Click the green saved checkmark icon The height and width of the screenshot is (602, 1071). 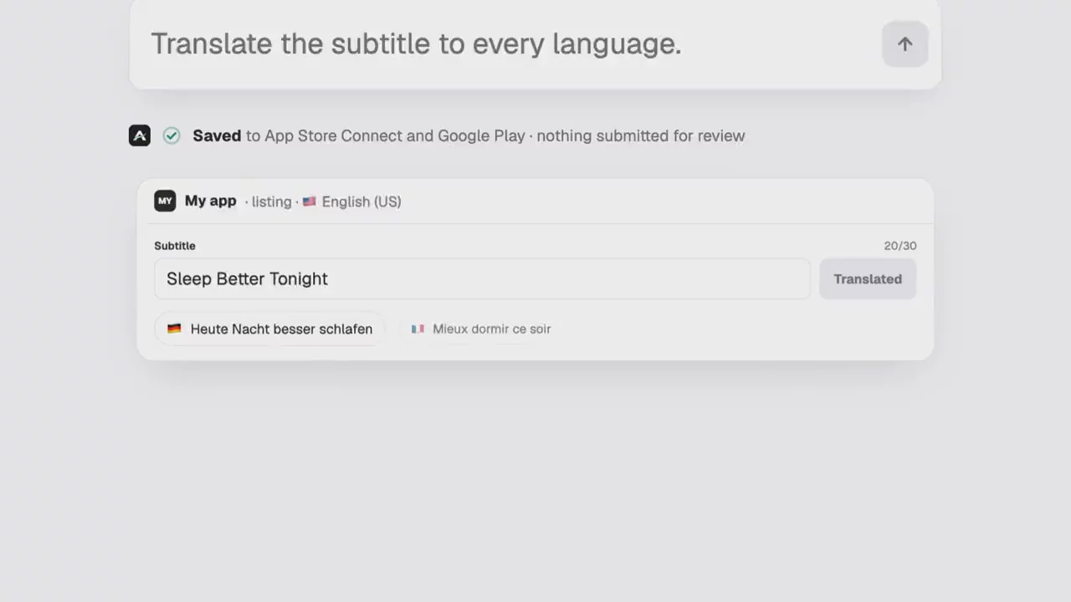click(172, 135)
